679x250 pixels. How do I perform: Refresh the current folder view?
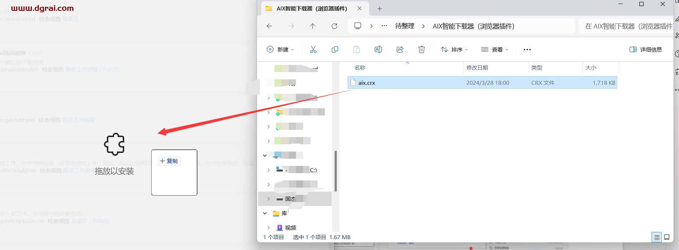point(334,26)
